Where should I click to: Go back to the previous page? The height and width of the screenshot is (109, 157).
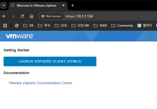click(x=4, y=16)
